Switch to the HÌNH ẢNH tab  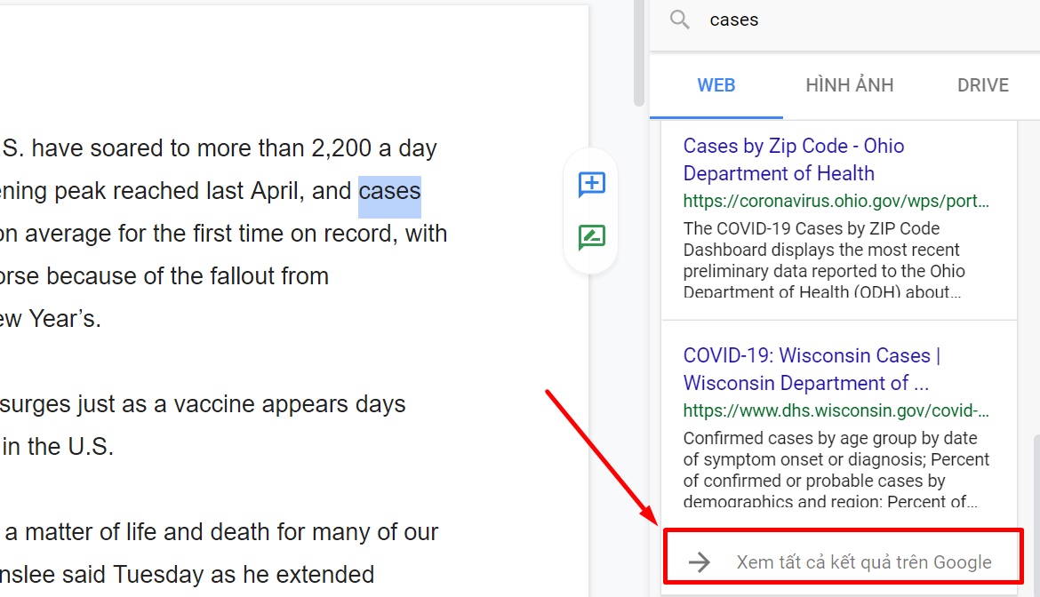[x=850, y=85]
